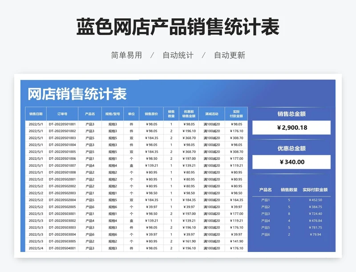Click order cell DT-20220502001
The width and height of the screenshot is (356, 272).
pos(62,179)
